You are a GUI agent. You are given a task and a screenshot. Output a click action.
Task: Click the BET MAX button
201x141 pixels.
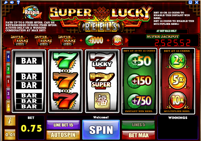[138, 135]
